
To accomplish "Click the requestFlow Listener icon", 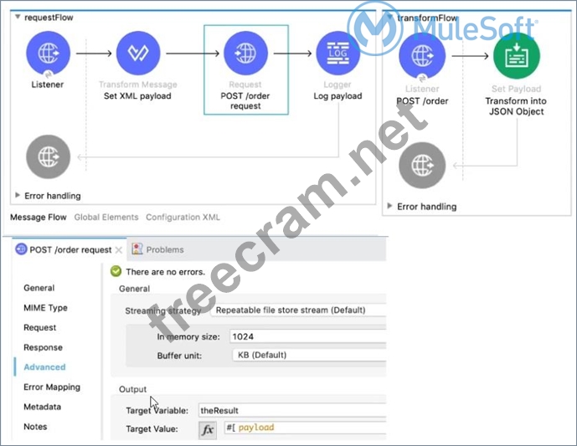I will pyautogui.click(x=49, y=54).
